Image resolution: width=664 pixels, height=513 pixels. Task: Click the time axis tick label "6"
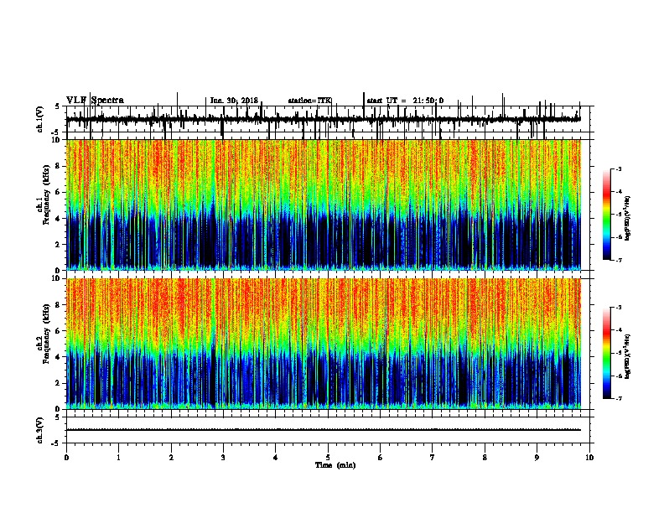click(380, 457)
